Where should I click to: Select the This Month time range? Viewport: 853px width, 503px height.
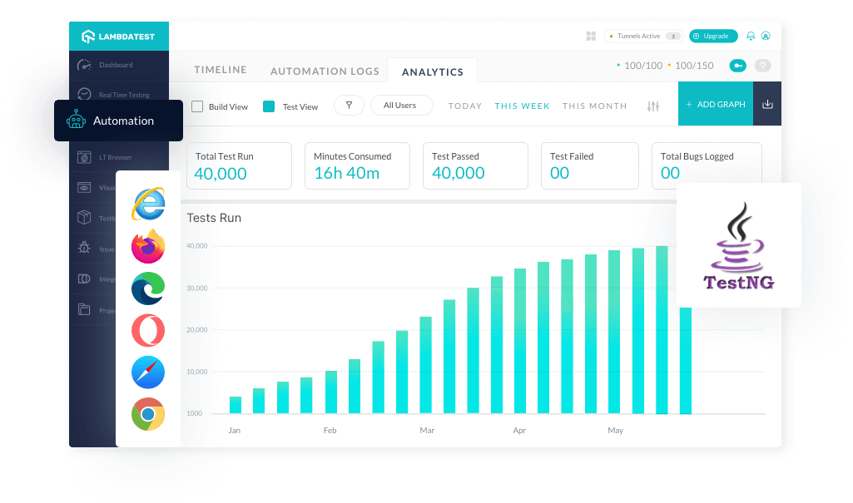pyautogui.click(x=594, y=106)
